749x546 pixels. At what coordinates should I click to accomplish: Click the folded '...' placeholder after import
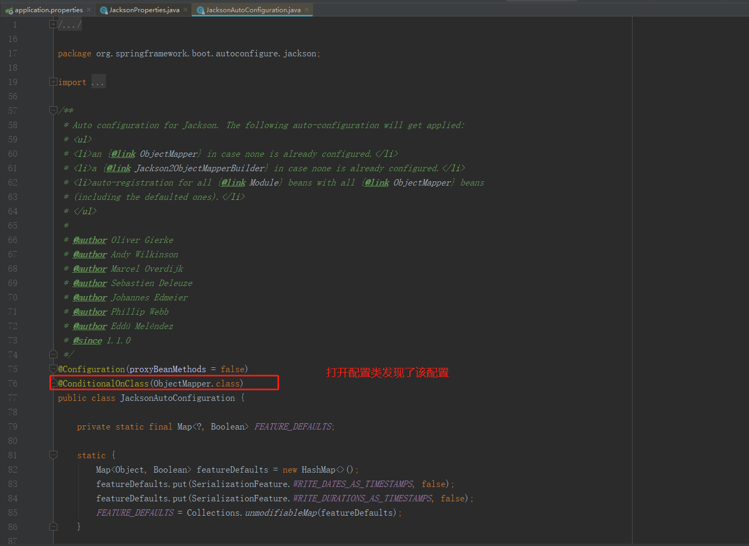coord(98,82)
